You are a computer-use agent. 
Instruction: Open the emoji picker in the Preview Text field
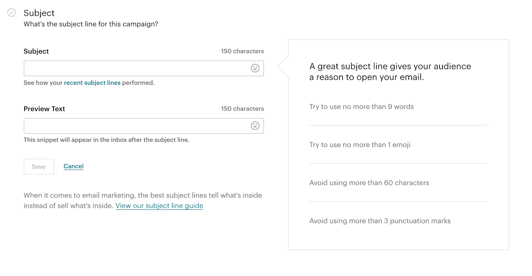tap(255, 126)
